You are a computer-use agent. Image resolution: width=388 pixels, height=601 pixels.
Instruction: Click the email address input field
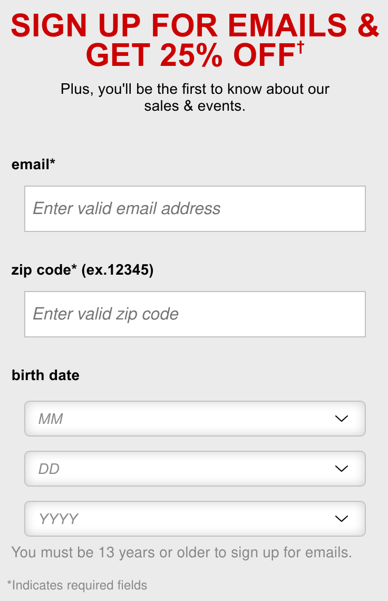(x=195, y=209)
